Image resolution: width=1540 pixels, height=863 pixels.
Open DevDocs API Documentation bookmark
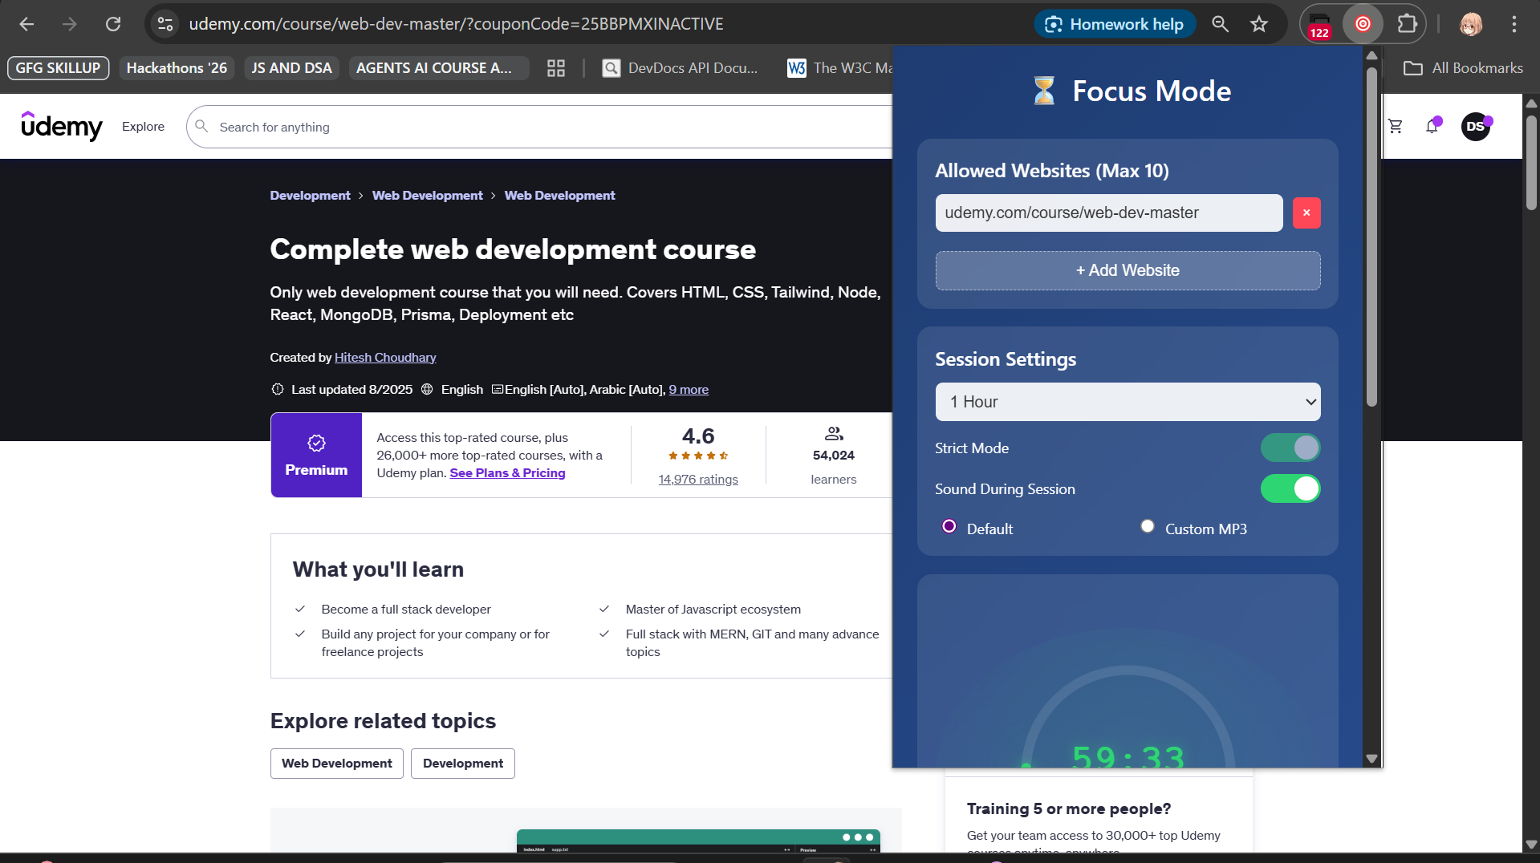(x=681, y=68)
